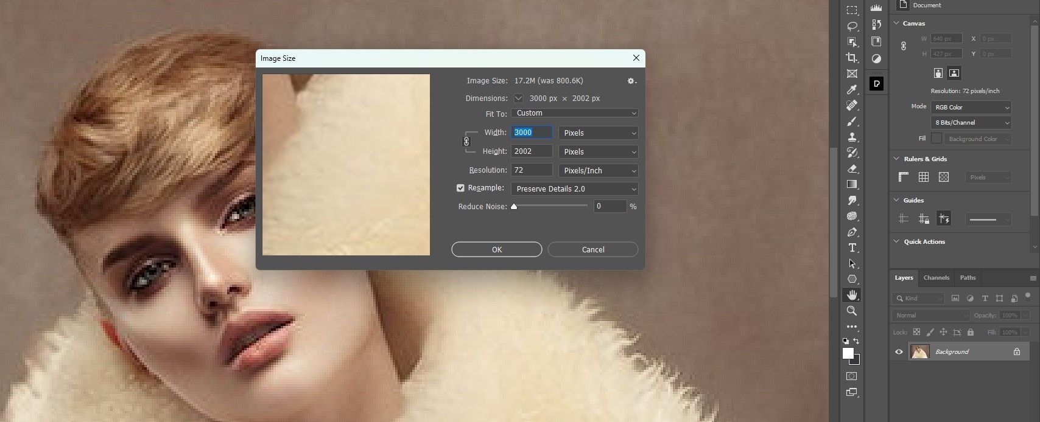Select the Smudge tool
The width and height of the screenshot is (1040, 422).
click(852, 200)
